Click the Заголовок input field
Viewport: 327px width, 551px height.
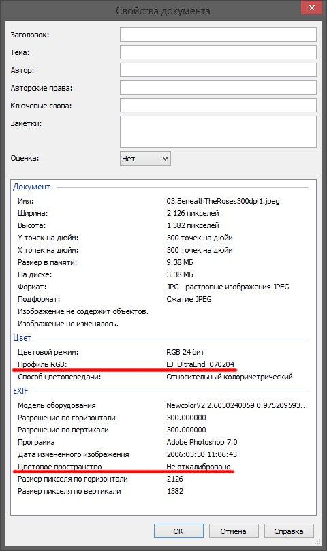pyautogui.click(x=218, y=35)
